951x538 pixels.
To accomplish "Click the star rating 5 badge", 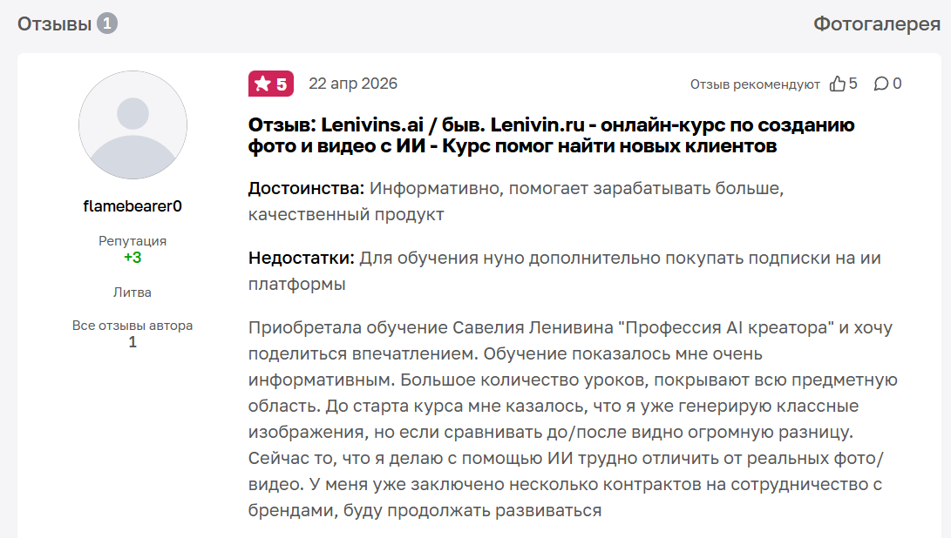I will click(270, 84).
